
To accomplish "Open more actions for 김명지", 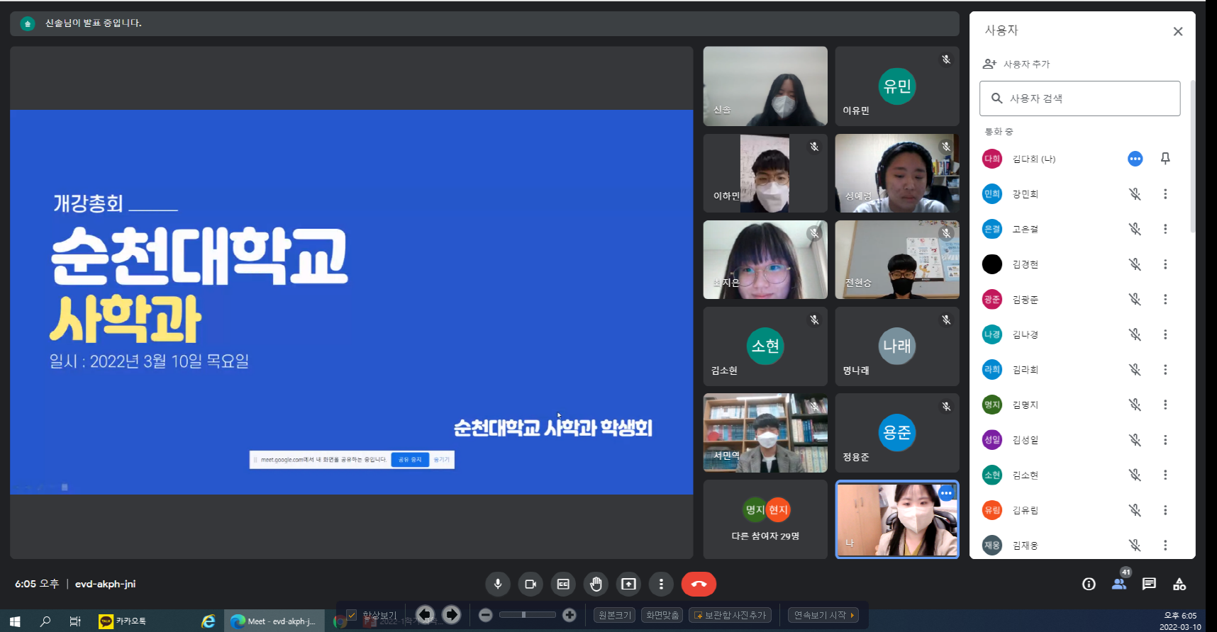I will 1165,405.
